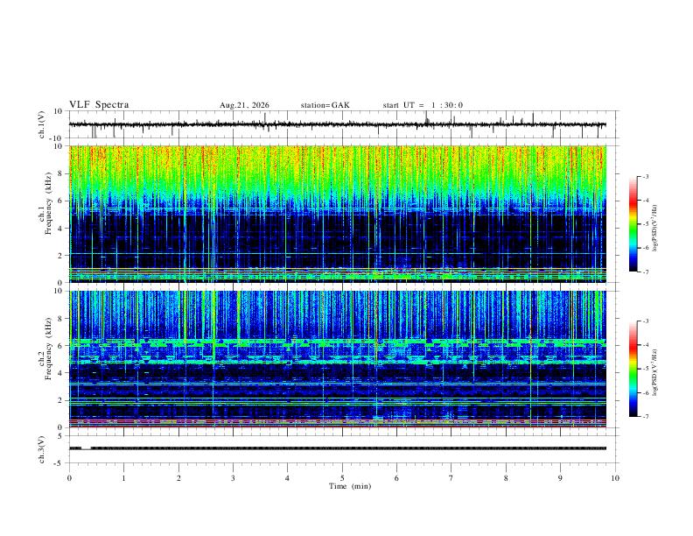The image size is (693, 536).
Task: Click the ch.1 spectrogram panel
Action: pos(338,214)
